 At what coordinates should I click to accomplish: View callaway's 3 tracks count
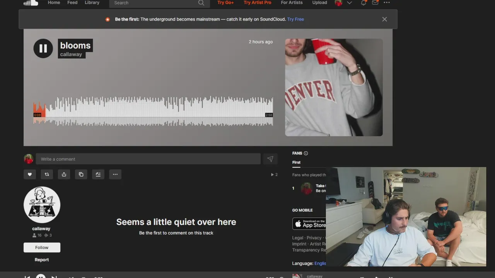coord(48,235)
